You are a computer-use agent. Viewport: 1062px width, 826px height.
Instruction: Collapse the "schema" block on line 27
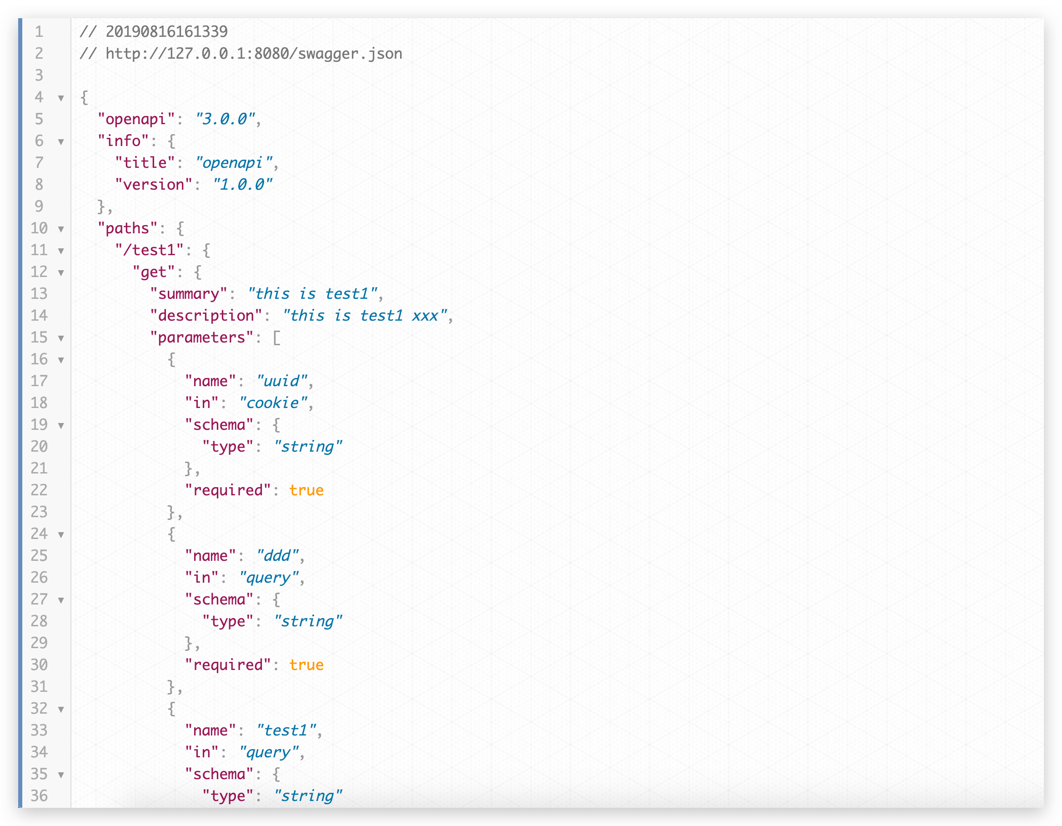[x=61, y=600]
